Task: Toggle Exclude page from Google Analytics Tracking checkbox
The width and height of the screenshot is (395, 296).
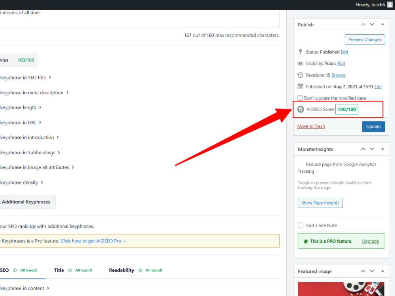Action: (x=301, y=164)
